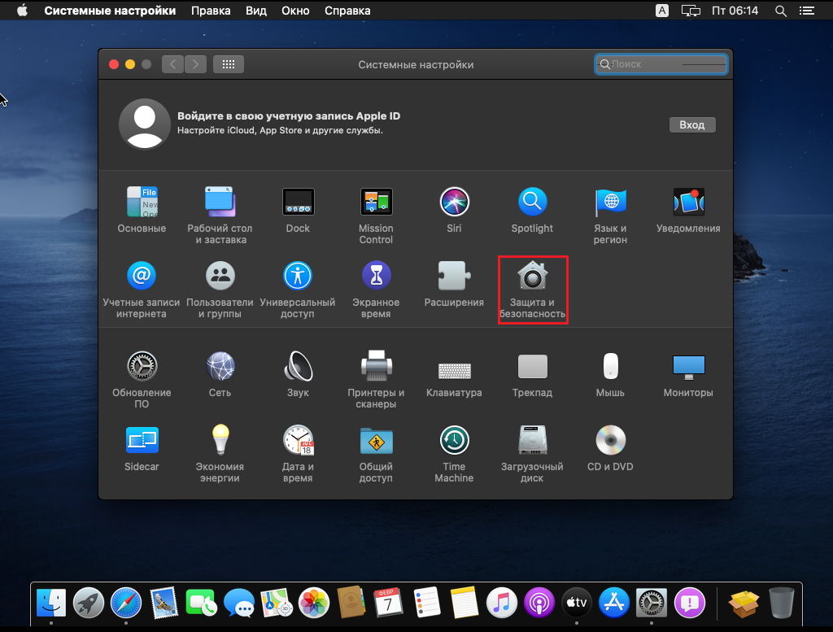Click the Apple ID user avatar

145,124
